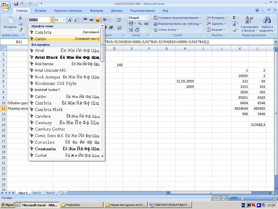Expand Условное форматирование menu

point(177,18)
